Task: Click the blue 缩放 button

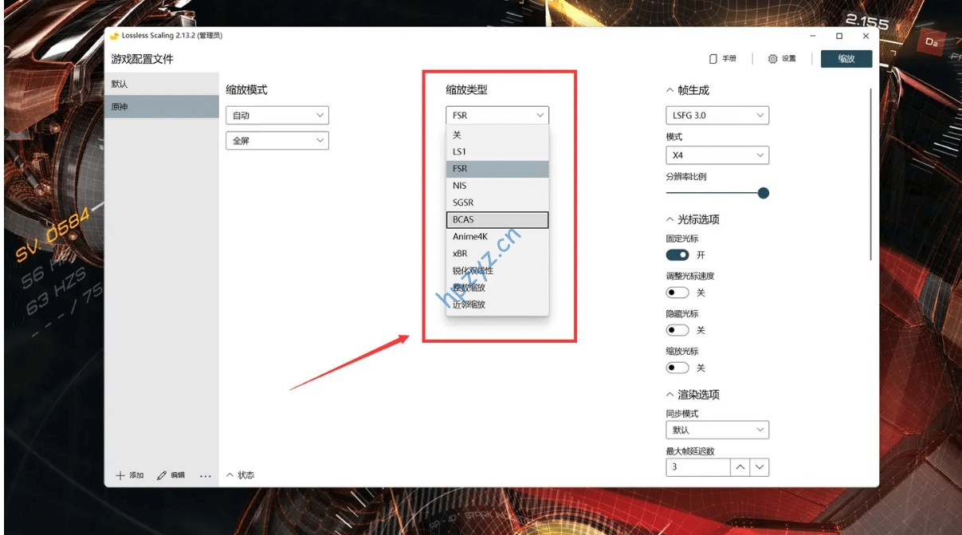Action: 846,59
